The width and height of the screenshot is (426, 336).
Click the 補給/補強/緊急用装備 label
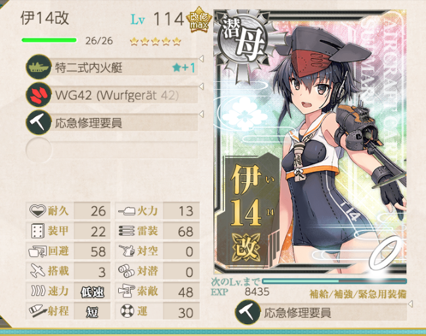(358, 294)
